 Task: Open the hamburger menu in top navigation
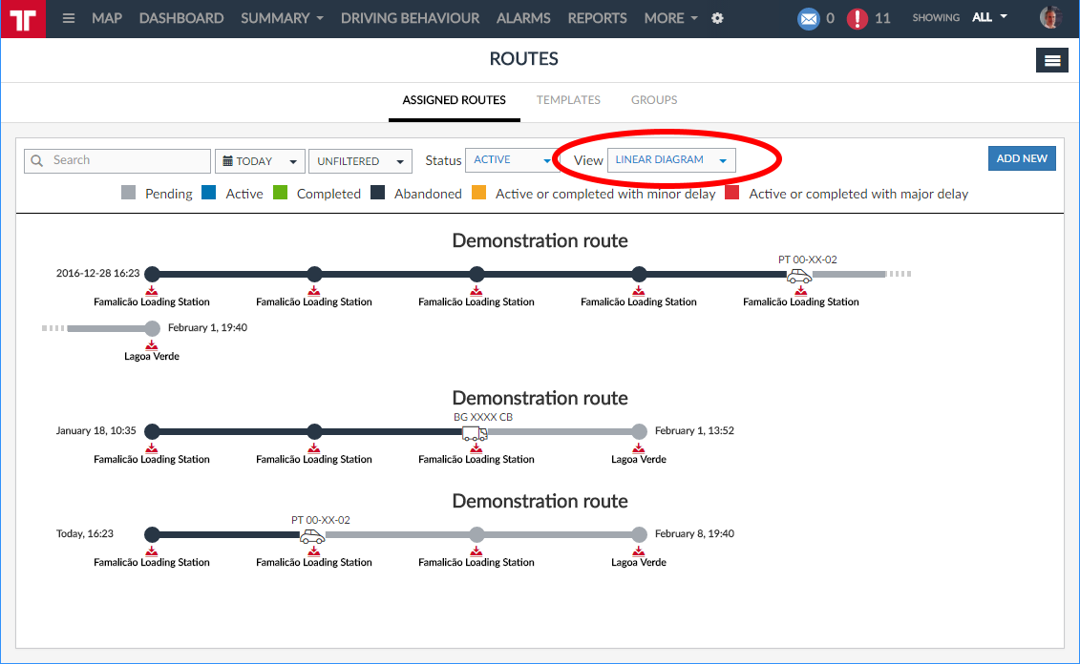click(x=69, y=18)
